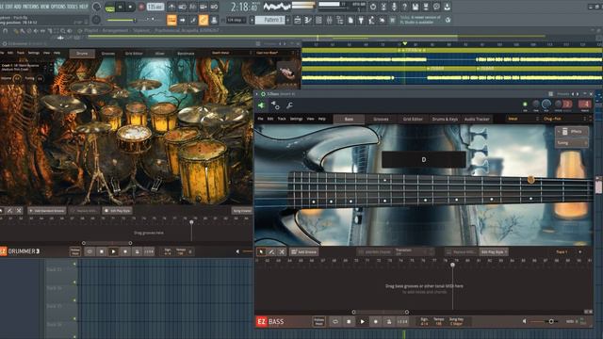The width and height of the screenshot is (603, 339).
Task: Open the snap Line step dropdown
Action: [x=236, y=20]
